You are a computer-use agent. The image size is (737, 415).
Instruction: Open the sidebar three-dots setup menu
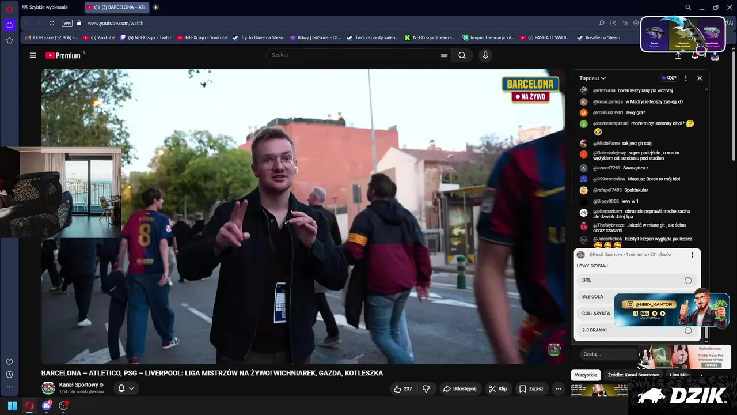click(9, 387)
